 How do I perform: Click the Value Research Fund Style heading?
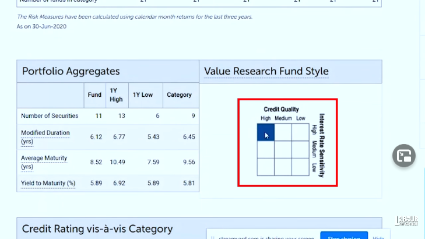coord(266,71)
